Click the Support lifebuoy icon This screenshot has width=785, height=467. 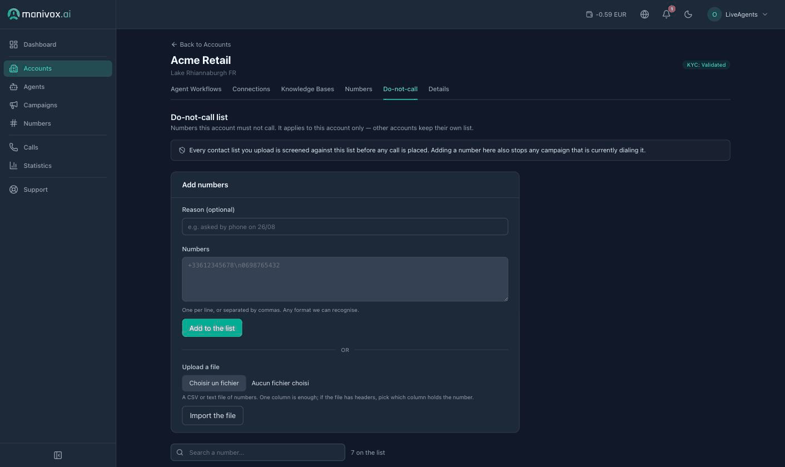click(13, 190)
